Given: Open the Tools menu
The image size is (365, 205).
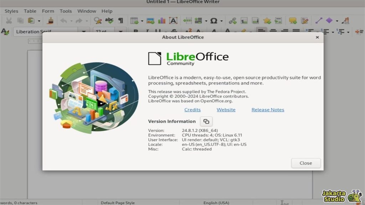Looking at the screenshot, I should tap(66, 11).
